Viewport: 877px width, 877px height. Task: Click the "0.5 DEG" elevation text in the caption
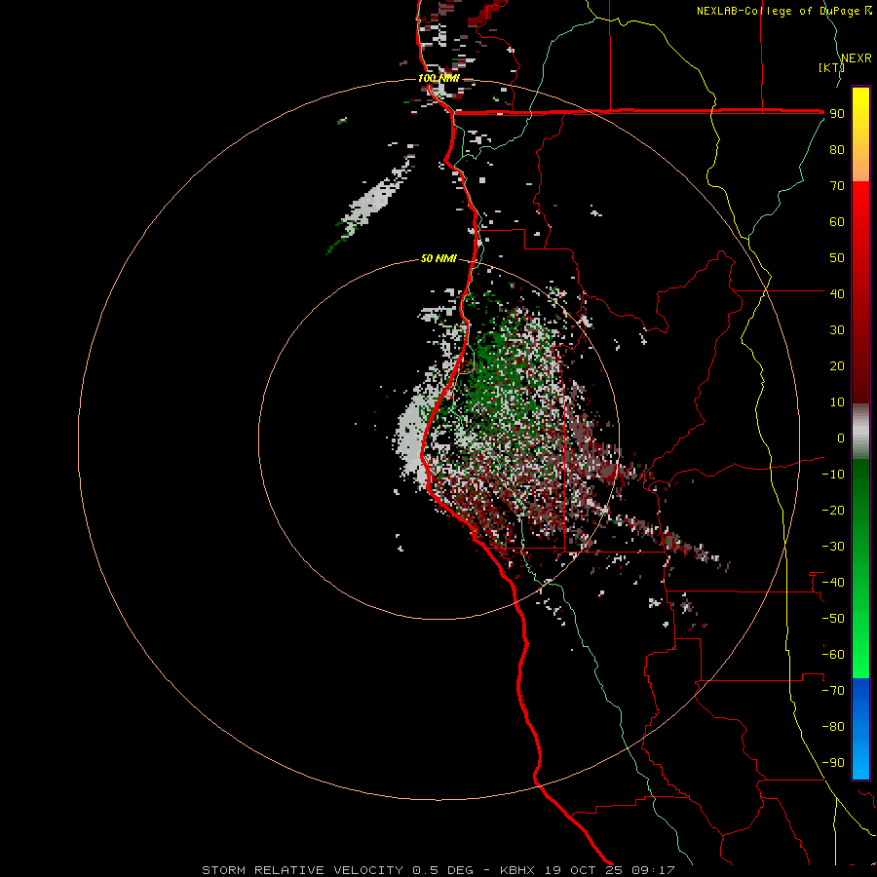pos(442,870)
